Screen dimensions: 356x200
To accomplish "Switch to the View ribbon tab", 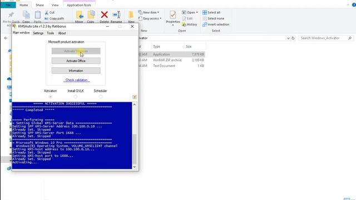I will coord(55,5).
